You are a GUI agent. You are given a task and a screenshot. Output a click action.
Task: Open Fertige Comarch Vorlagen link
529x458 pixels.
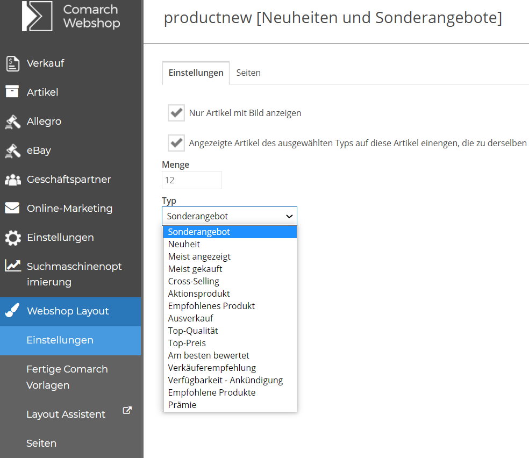click(67, 377)
